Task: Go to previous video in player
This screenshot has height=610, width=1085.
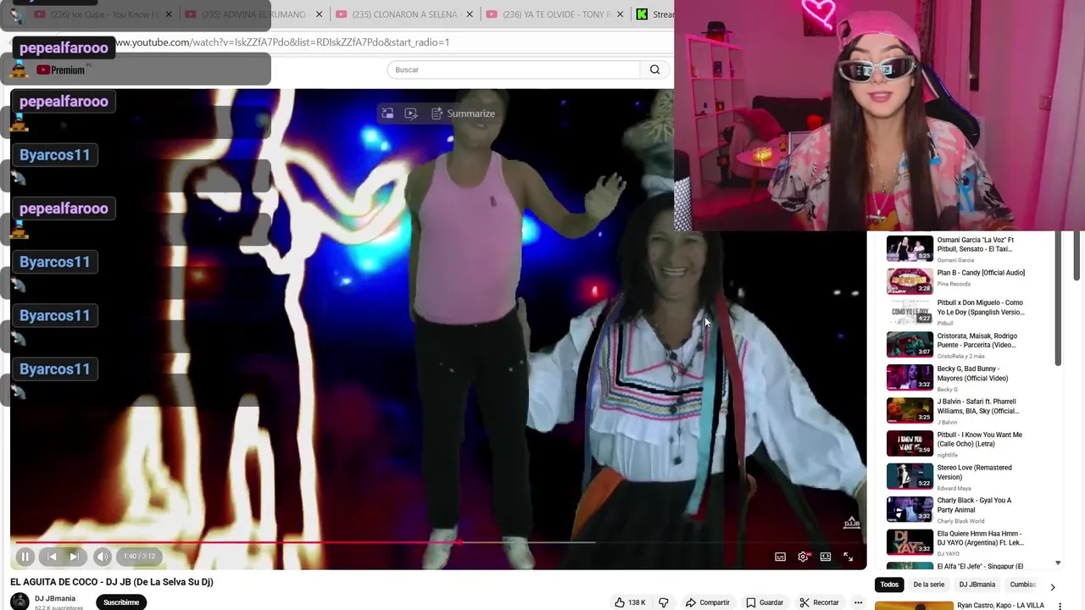Action: click(52, 557)
